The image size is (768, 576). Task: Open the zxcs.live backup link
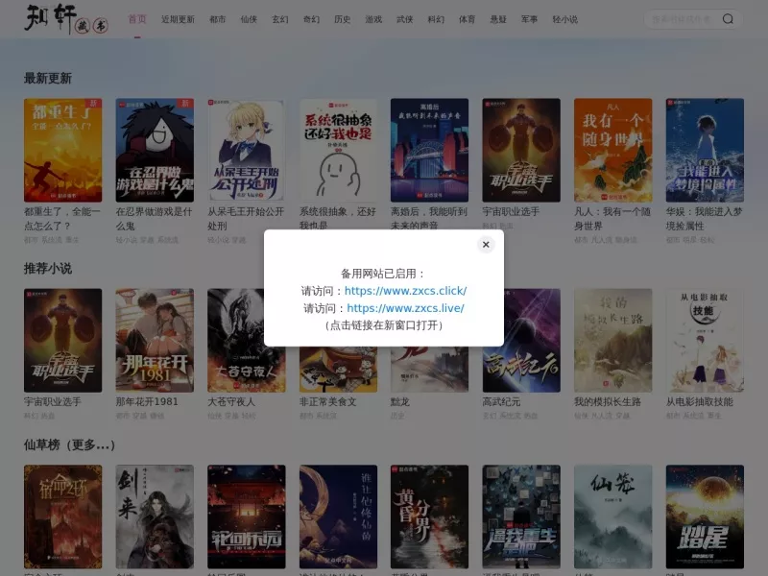pos(405,308)
